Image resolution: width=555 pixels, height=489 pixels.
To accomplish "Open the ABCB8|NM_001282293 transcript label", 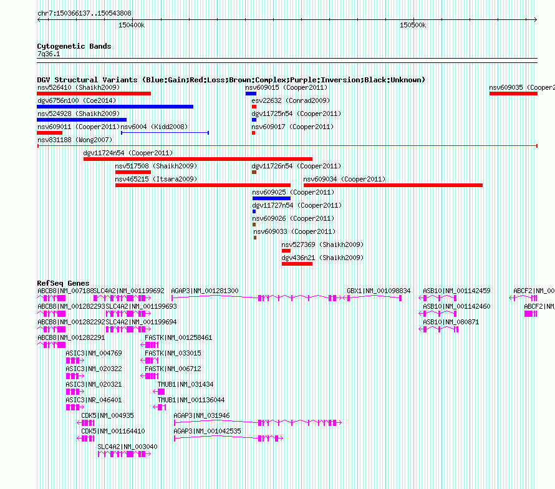I will pos(71,306).
